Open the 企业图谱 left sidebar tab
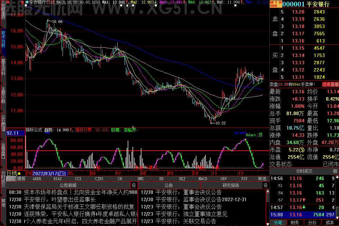Image resolution: width=339 pixels, height=226 pixels. pos(3,123)
